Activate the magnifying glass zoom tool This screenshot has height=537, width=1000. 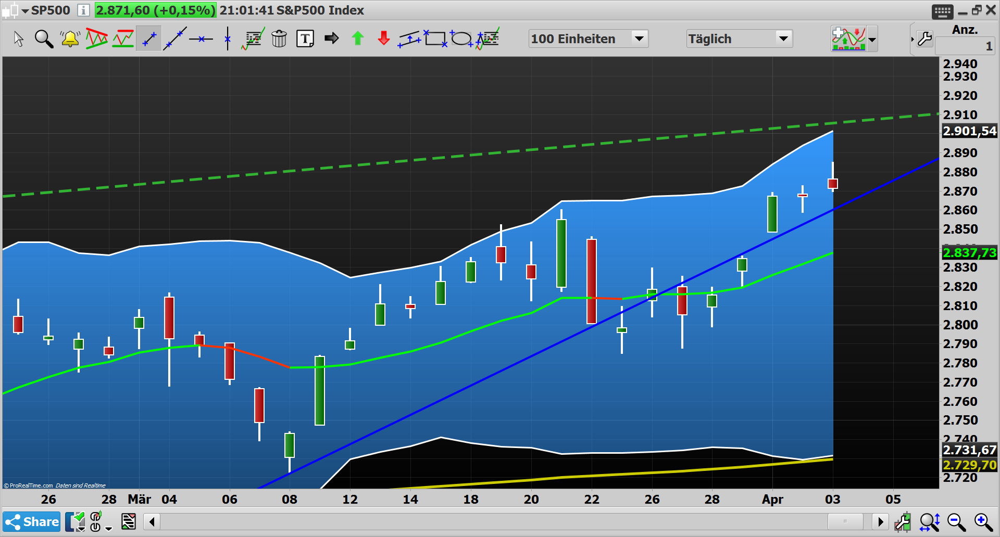pyautogui.click(x=44, y=39)
